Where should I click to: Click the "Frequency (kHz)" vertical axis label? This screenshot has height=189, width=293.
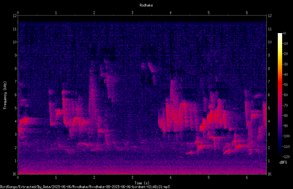click(5, 95)
